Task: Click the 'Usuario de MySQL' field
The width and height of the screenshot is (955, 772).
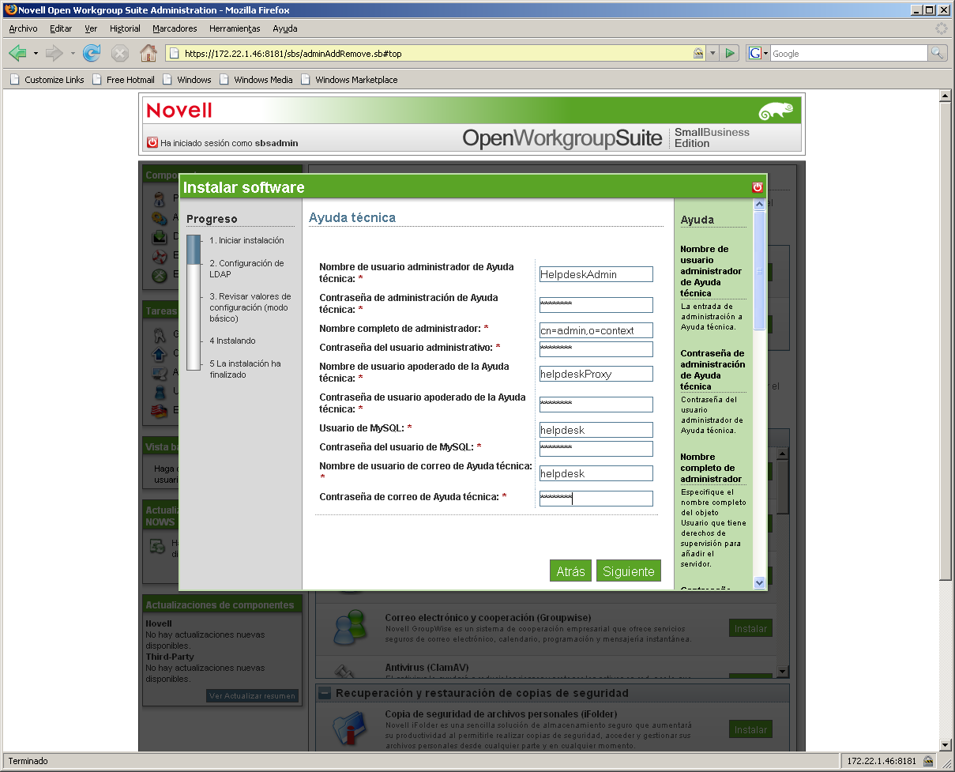Action: tap(596, 430)
